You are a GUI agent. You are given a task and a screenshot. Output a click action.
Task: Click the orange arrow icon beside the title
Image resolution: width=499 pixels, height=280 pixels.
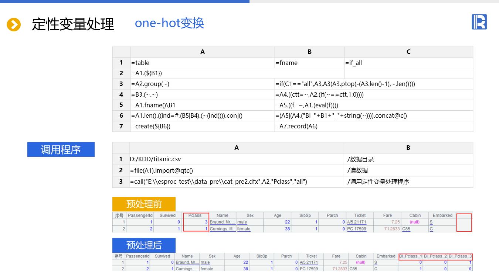pyautogui.click(x=14, y=25)
